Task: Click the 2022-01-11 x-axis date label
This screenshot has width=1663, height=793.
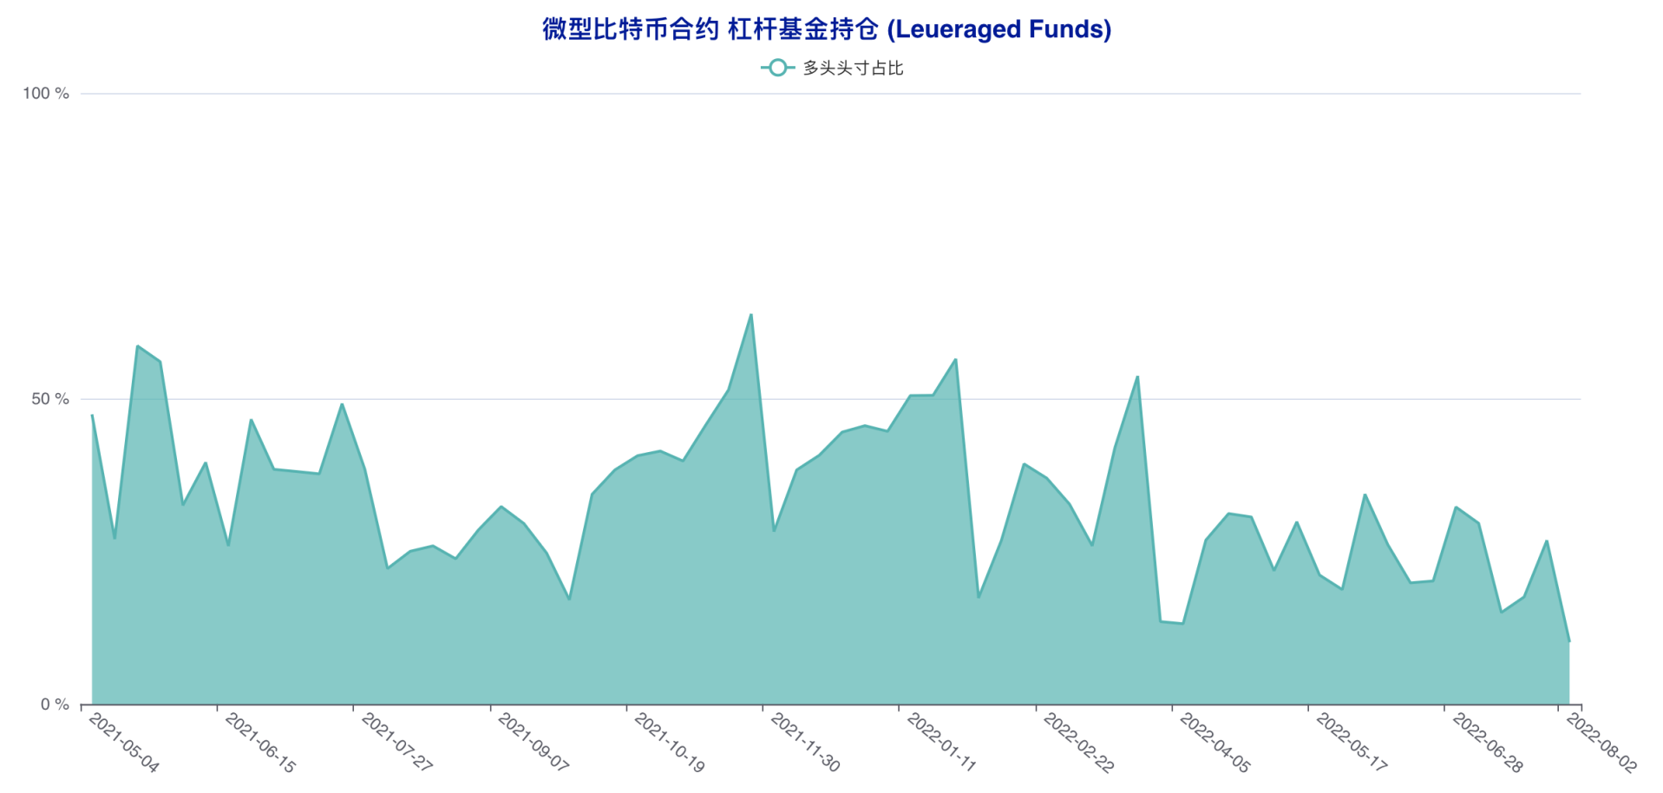Action: [x=941, y=743]
